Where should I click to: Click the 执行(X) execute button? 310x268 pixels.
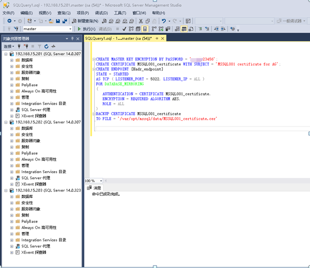tap(86, 29)
